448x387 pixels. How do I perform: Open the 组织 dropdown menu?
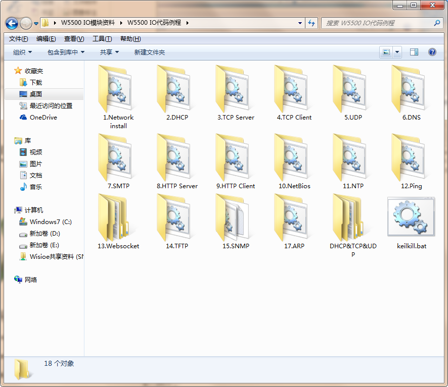coord(22,52)
